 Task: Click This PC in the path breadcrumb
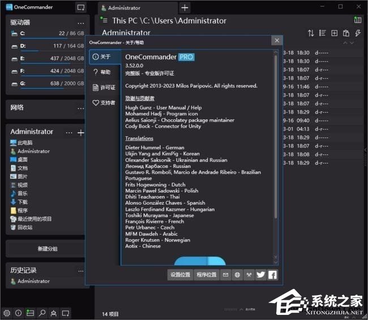125,21
